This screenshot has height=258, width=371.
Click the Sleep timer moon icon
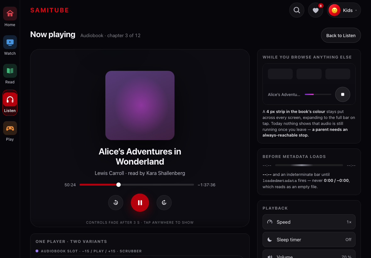click(270, 239)
